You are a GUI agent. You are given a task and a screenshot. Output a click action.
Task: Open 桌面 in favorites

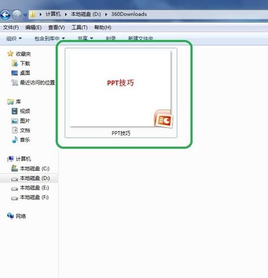25,73
